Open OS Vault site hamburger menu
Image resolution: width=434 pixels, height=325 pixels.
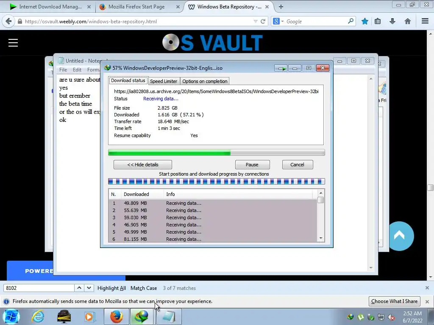coord(13,43)
